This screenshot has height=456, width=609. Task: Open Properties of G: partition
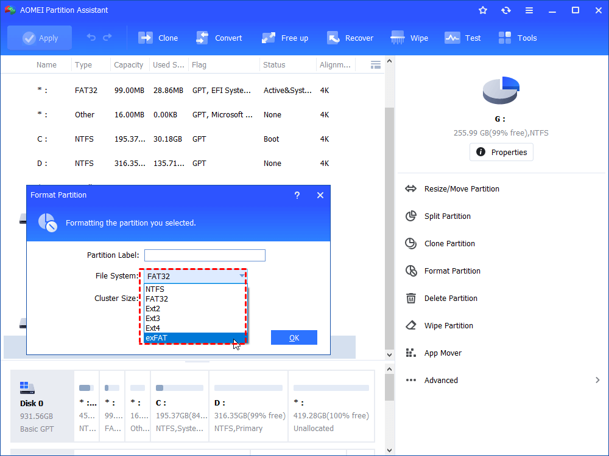pyautogui.click(x=501, y=152)
